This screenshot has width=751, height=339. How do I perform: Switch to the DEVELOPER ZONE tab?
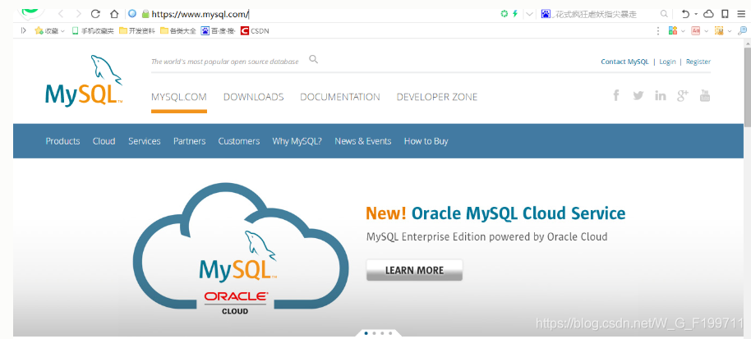[x=437, y=97]
